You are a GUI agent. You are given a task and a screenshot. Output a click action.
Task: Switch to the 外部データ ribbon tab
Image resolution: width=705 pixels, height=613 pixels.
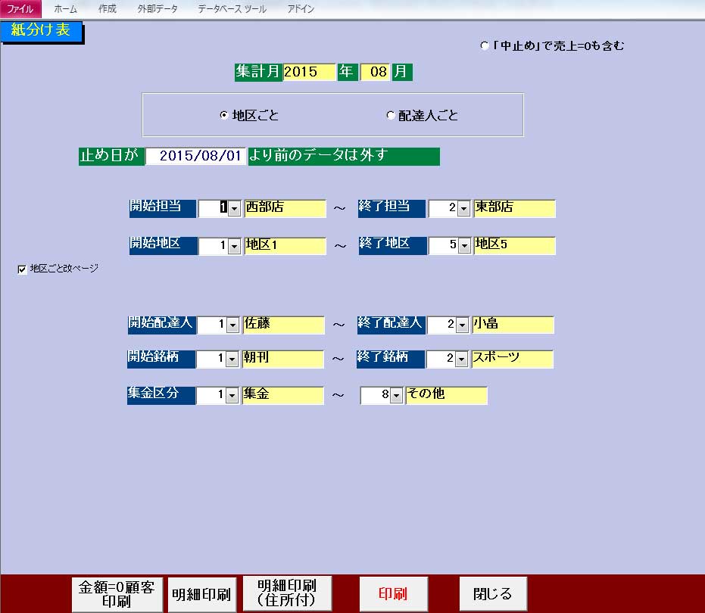(x=158, y=9)
